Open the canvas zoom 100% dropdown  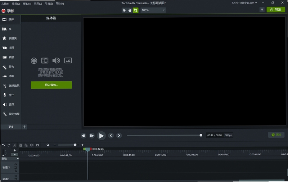[153, 10]
